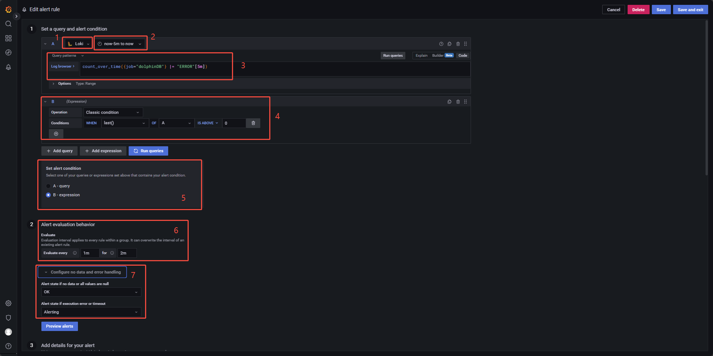Image resolution: width=713 pixels, height=356 pixels.
Task: Open the Loki data source dropdown
Action: click(x=78, y=44)
